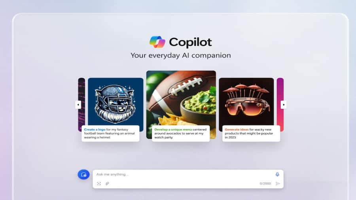Click the 'Copilot' title text
356x200 pixels.
190,42
